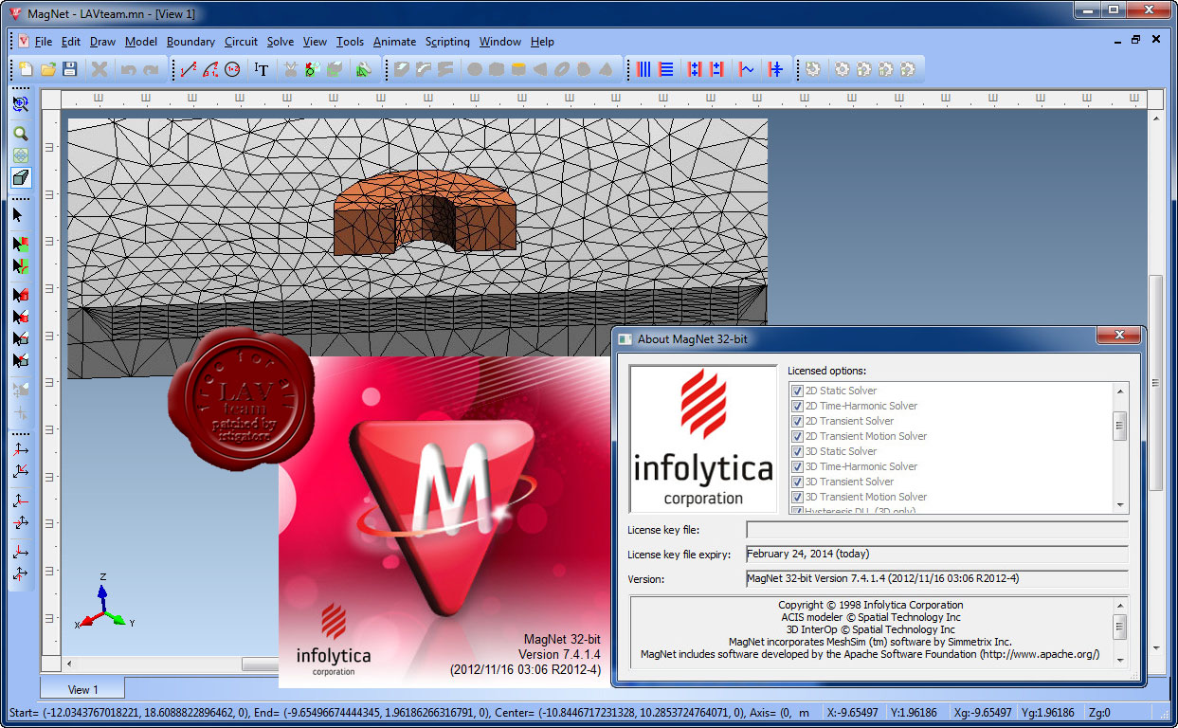Click the grey wireframe icon below the magnifier
This screenshot has height=728, width=1178.
[x=20, y=155]
